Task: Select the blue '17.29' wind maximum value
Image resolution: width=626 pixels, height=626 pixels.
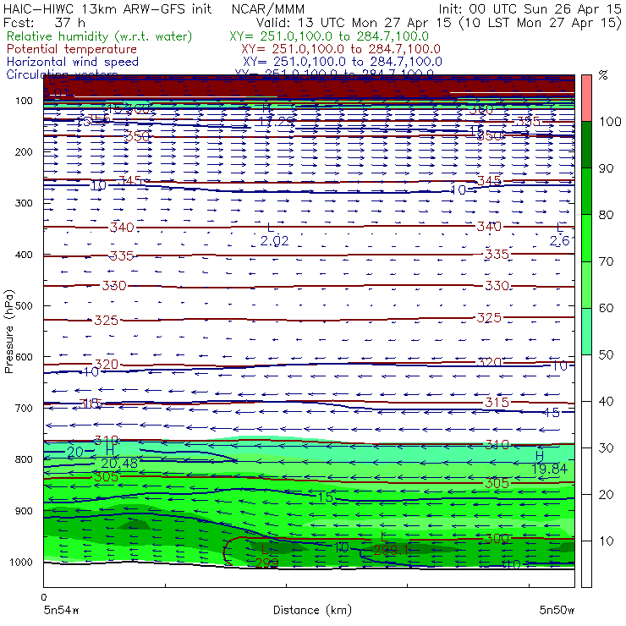Action: (x=277, y=121)
